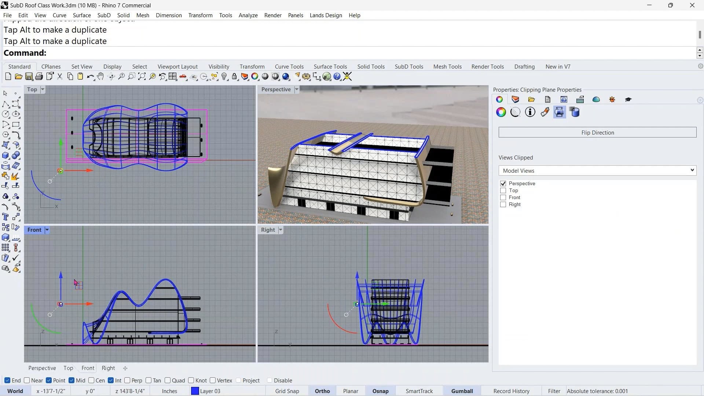Click the Options gear icon in toolbar
The height and width of the screenshot is (396, 704).
pos(306,77)
